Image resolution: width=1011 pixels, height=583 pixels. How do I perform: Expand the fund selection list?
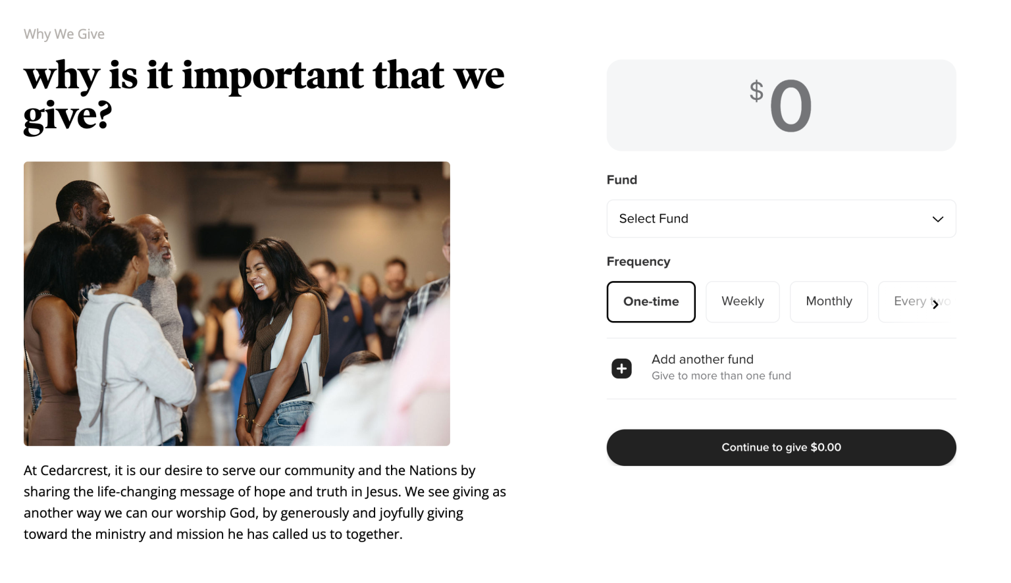[x=781, y=218]
